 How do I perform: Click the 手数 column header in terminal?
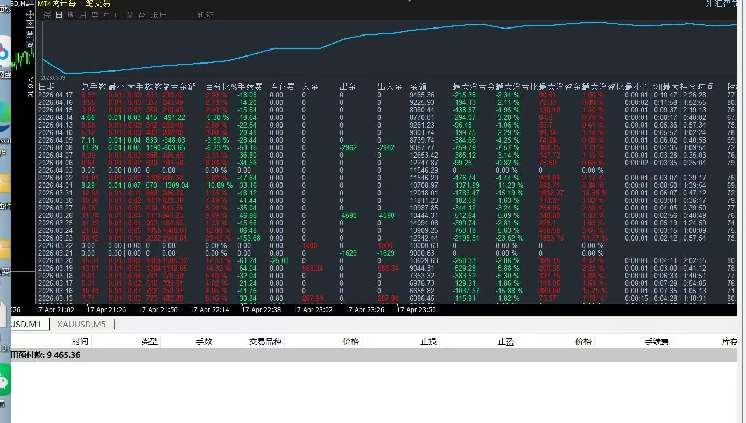[204, 341]
